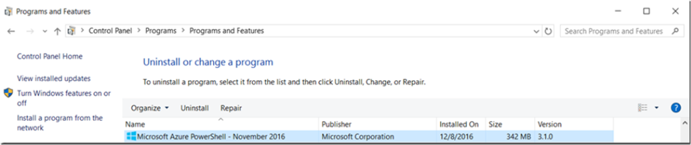
Task: Open Control Panel Home link
Action: tap(50, 56)
